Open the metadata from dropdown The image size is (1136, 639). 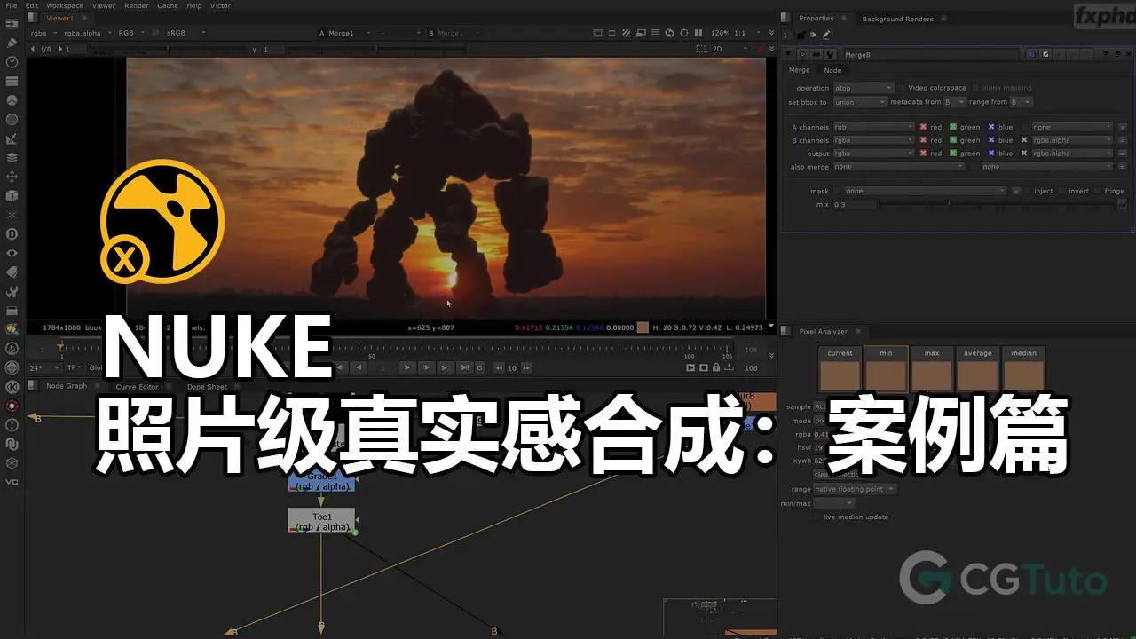click(955, 102)
